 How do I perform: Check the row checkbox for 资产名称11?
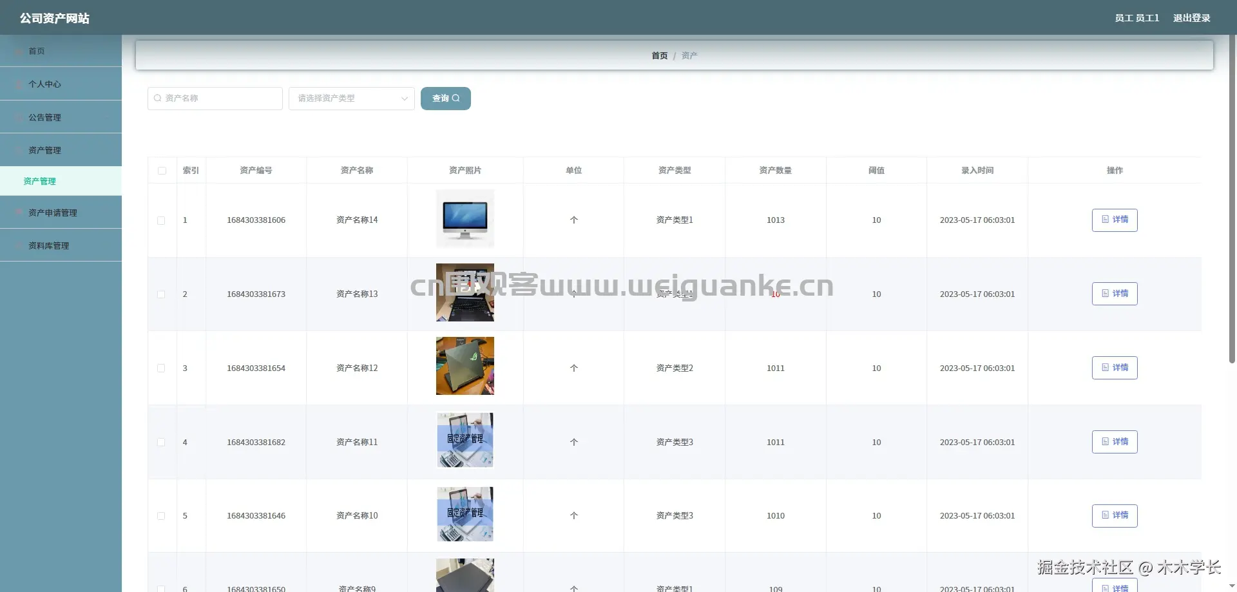161,443
